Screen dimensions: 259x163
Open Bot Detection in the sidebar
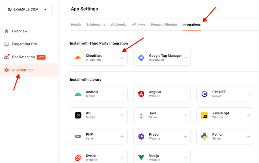[x=23, y=57]
